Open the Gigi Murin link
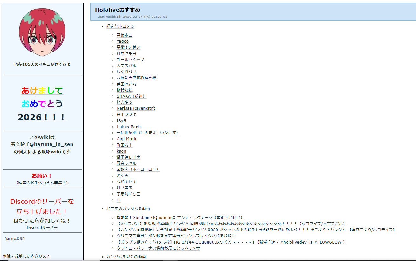The width and height of the screenshot is (416, 261). pyautogui.click(x=127, y=139)
